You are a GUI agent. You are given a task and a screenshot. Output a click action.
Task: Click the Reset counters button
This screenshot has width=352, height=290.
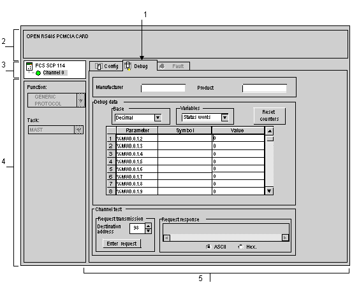click(x=269, y=116)
